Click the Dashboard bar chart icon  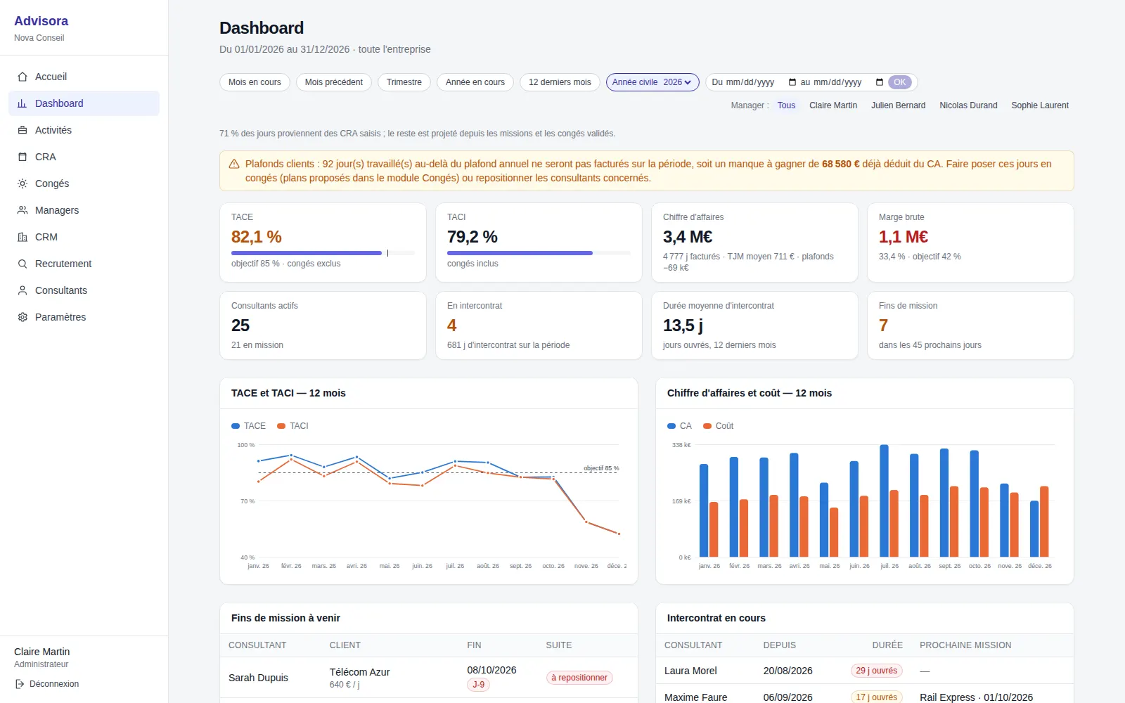(22, 103)
